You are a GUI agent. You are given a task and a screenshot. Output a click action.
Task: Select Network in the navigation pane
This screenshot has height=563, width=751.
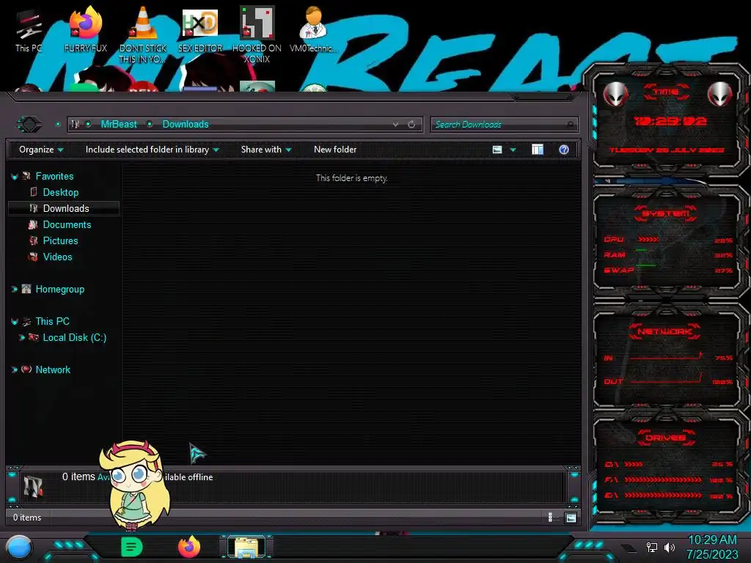click(53, 369)
